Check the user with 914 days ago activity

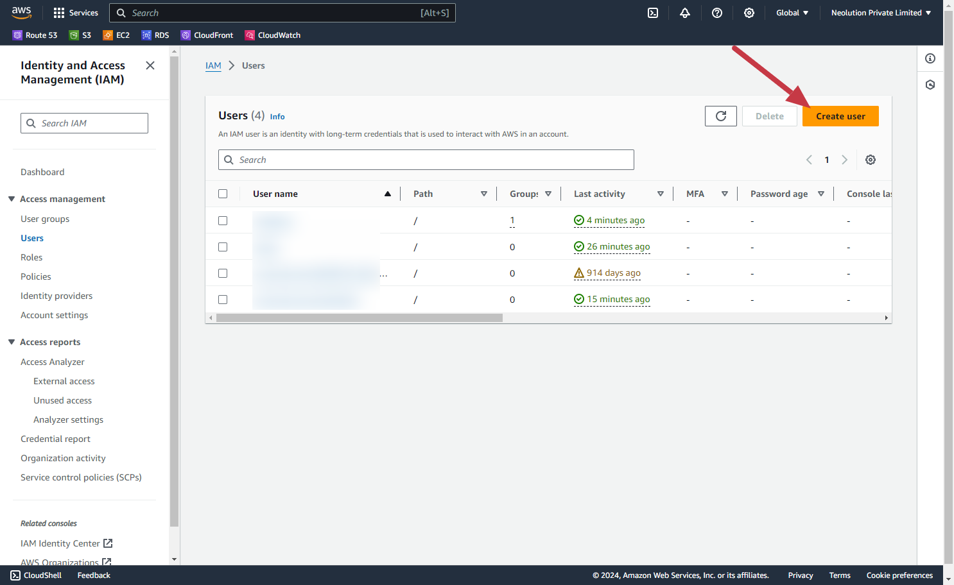tap(223, 273)
